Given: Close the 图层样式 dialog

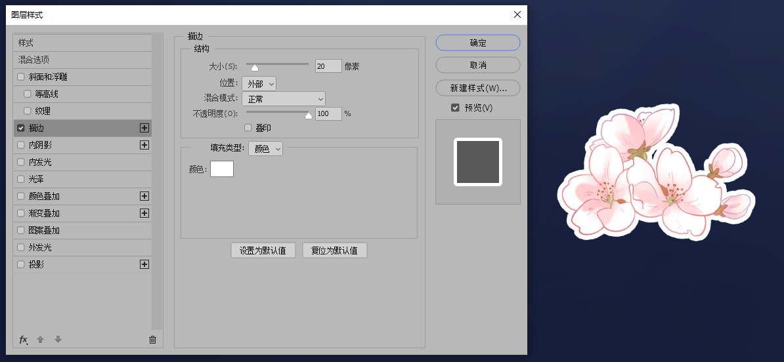Looking at the screenshot, I should pyautogui.click(x=517, y=14).
